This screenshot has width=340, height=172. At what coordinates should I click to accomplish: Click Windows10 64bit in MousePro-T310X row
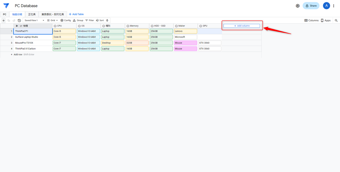(x=88, y=43)
